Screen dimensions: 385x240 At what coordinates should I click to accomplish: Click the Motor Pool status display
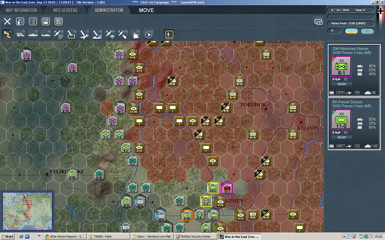351,23
